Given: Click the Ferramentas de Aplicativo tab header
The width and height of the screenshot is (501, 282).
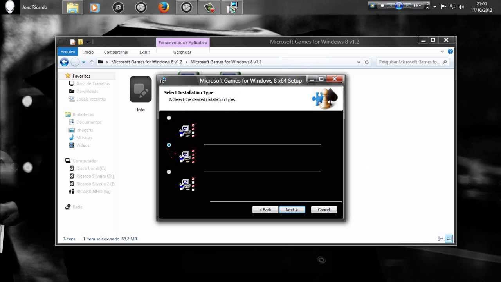Looking at the screenshot, I should tap(183, 42).
